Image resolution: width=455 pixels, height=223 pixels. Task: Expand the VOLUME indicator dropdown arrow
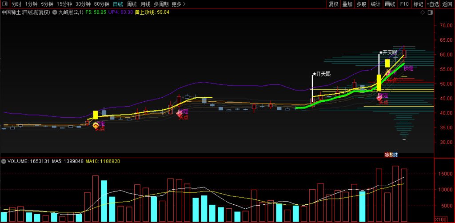4,161
